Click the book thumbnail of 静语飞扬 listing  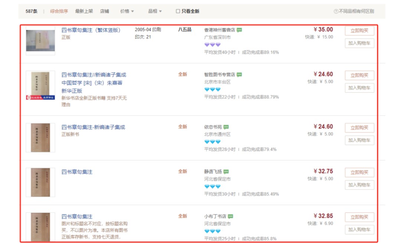(40, 182)
